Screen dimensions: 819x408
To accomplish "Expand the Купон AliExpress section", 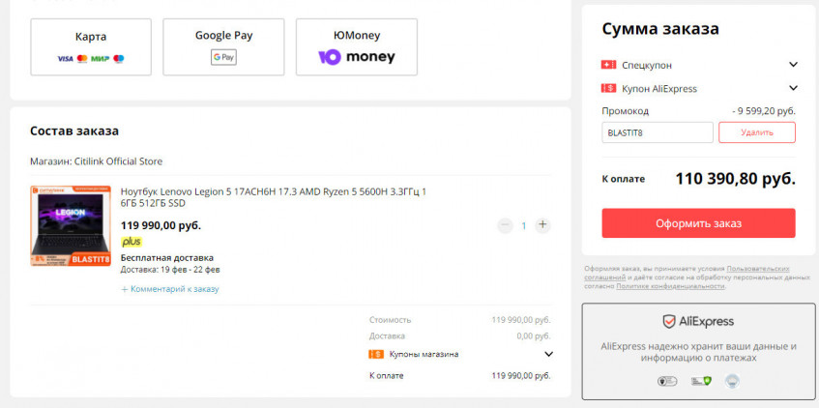I will point(794,88).
